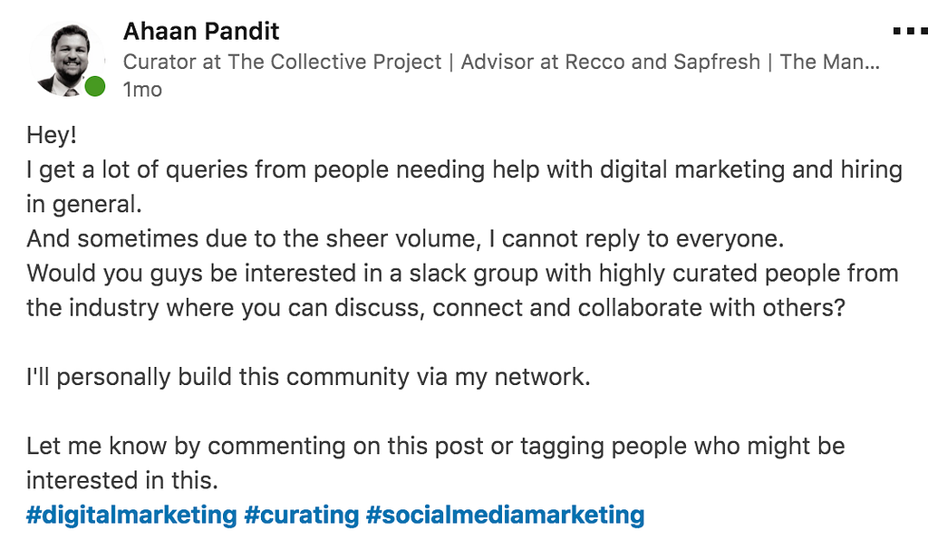The height and width of the screenshot is (549, 928).
Task: Open the three-dot post options menu
Action: click(909, 32)
